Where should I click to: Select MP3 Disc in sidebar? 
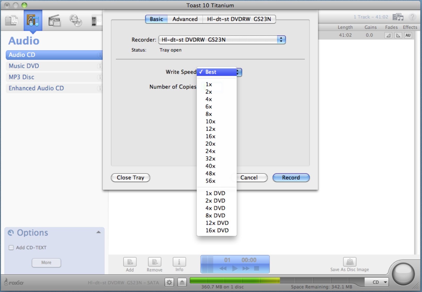pos(54,77)
